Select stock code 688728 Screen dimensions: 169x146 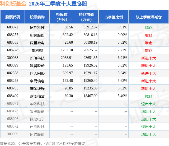pyautogui.click(x=13, y=50)
